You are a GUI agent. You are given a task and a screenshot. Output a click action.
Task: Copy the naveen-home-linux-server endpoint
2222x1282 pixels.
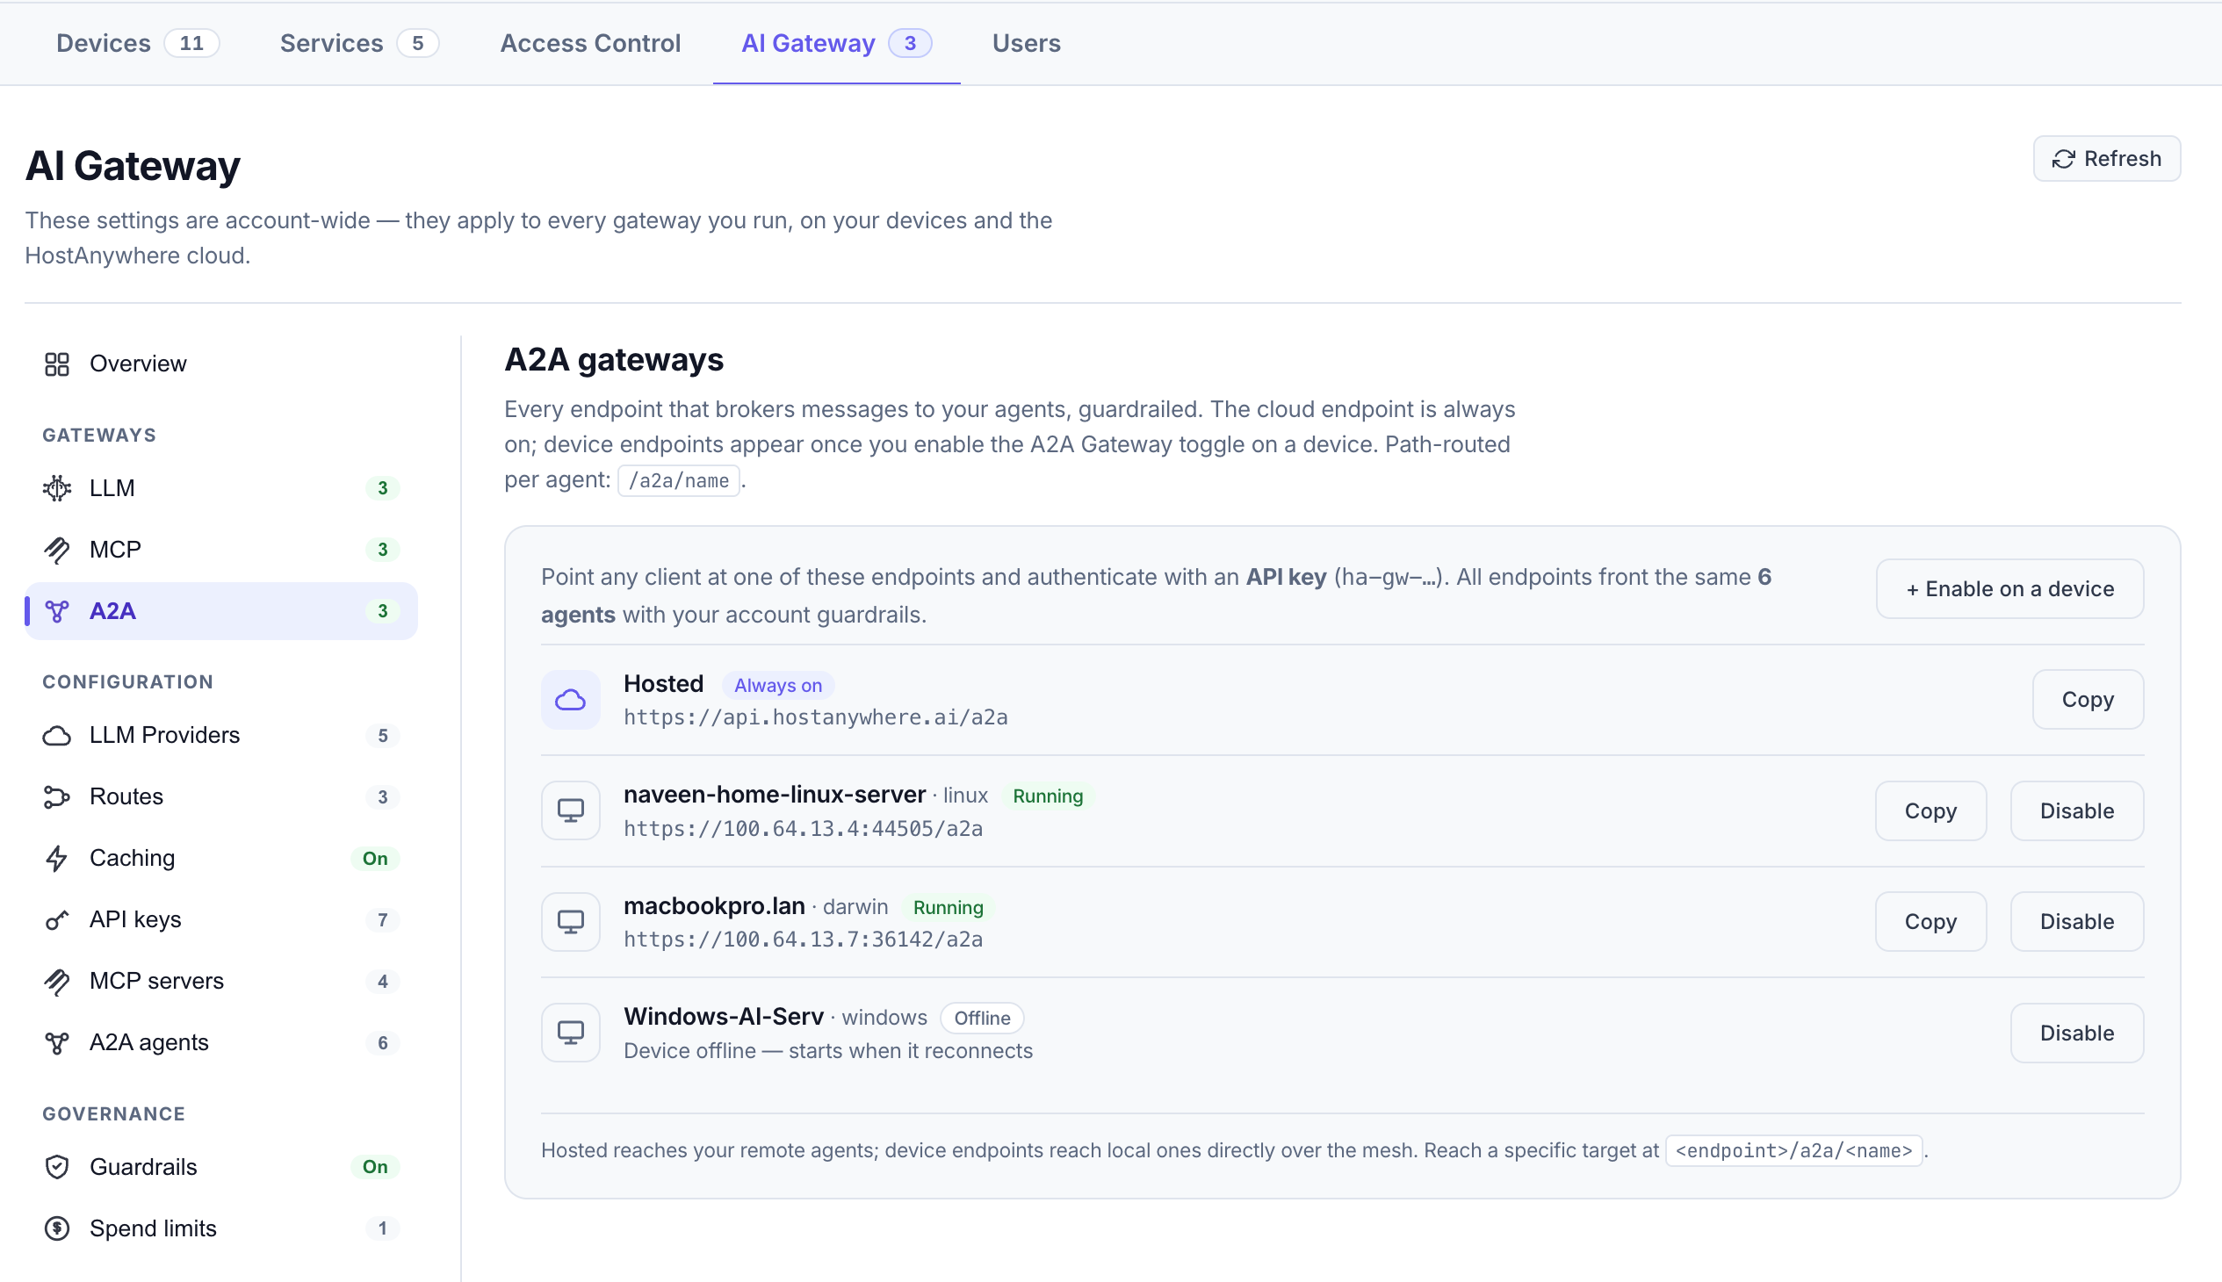(1930, 811)
